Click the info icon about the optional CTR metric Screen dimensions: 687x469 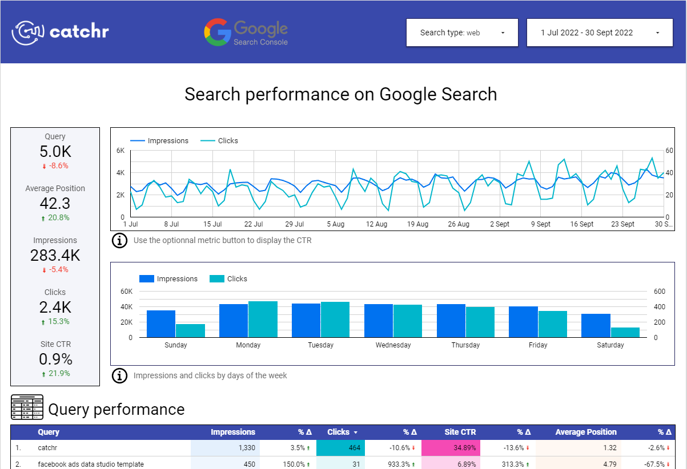click(x=119, y=240)
